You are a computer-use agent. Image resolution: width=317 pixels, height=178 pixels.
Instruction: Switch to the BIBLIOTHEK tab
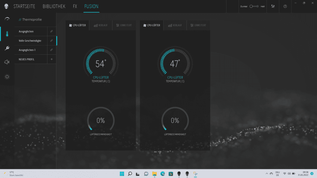click(54, 6)
